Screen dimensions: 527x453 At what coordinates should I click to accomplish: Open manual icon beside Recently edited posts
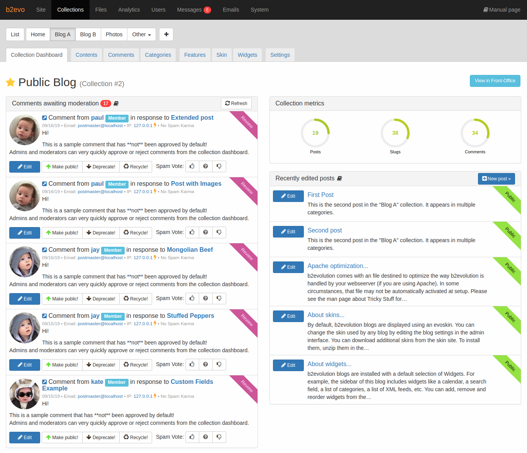point(339,178)
